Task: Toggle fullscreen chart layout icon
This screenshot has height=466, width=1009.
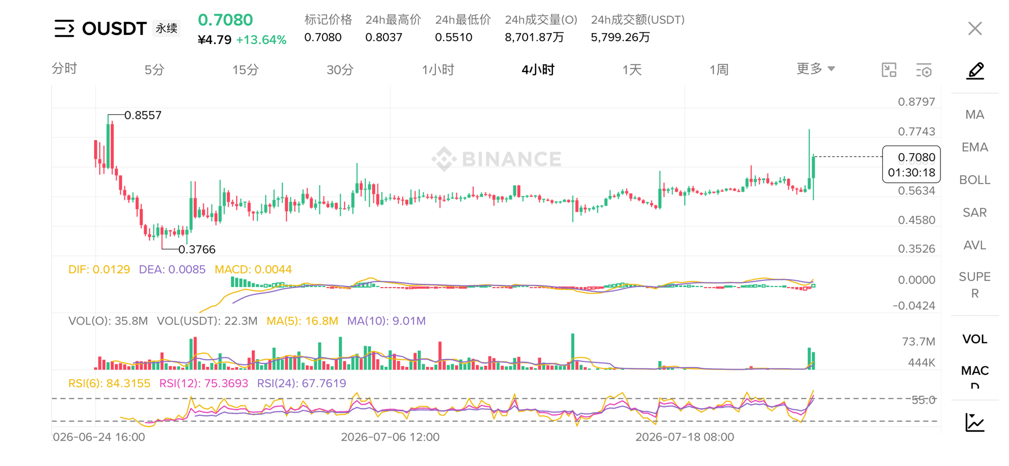Action: click(889, 70)
